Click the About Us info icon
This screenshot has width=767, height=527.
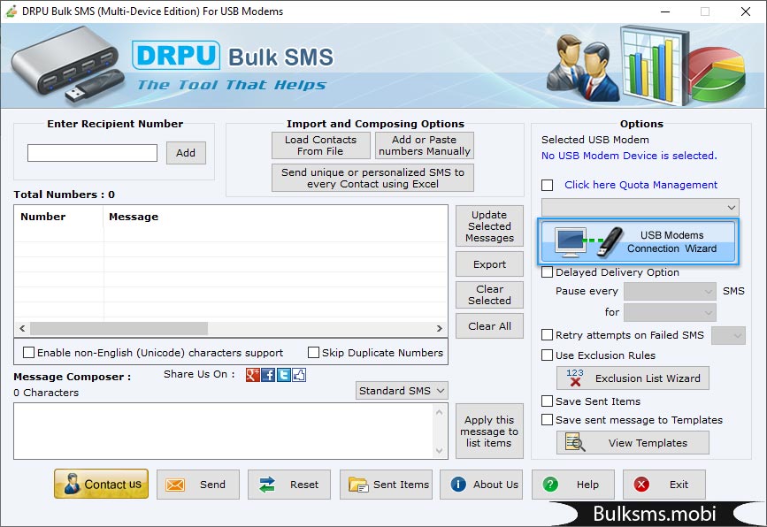[x=458, y=485]
